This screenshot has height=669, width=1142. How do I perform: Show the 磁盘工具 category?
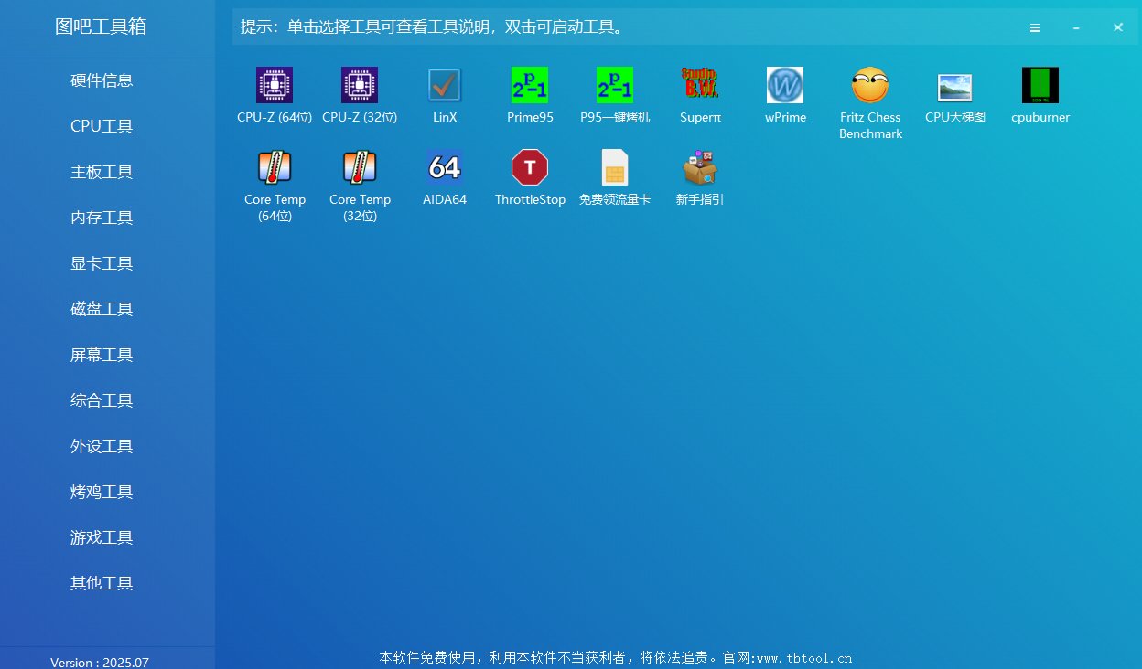click(102, 309)
